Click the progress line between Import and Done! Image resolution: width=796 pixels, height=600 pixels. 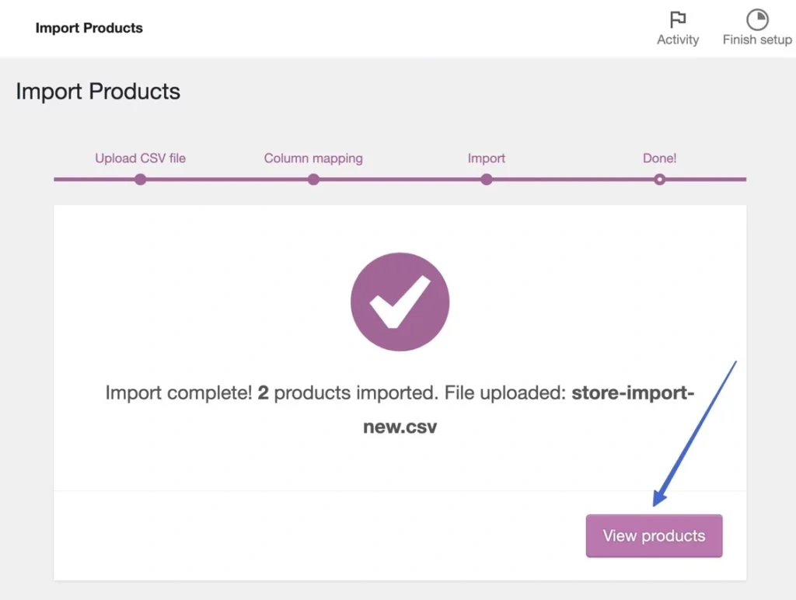pos(573,180)
